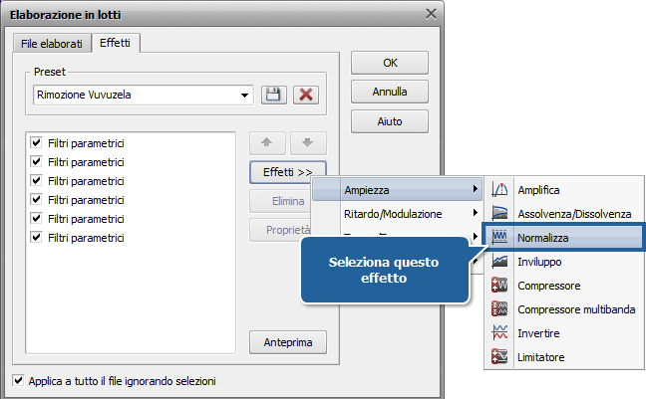
Task: Click the Anteprima preview button
Action: [288, 342]
